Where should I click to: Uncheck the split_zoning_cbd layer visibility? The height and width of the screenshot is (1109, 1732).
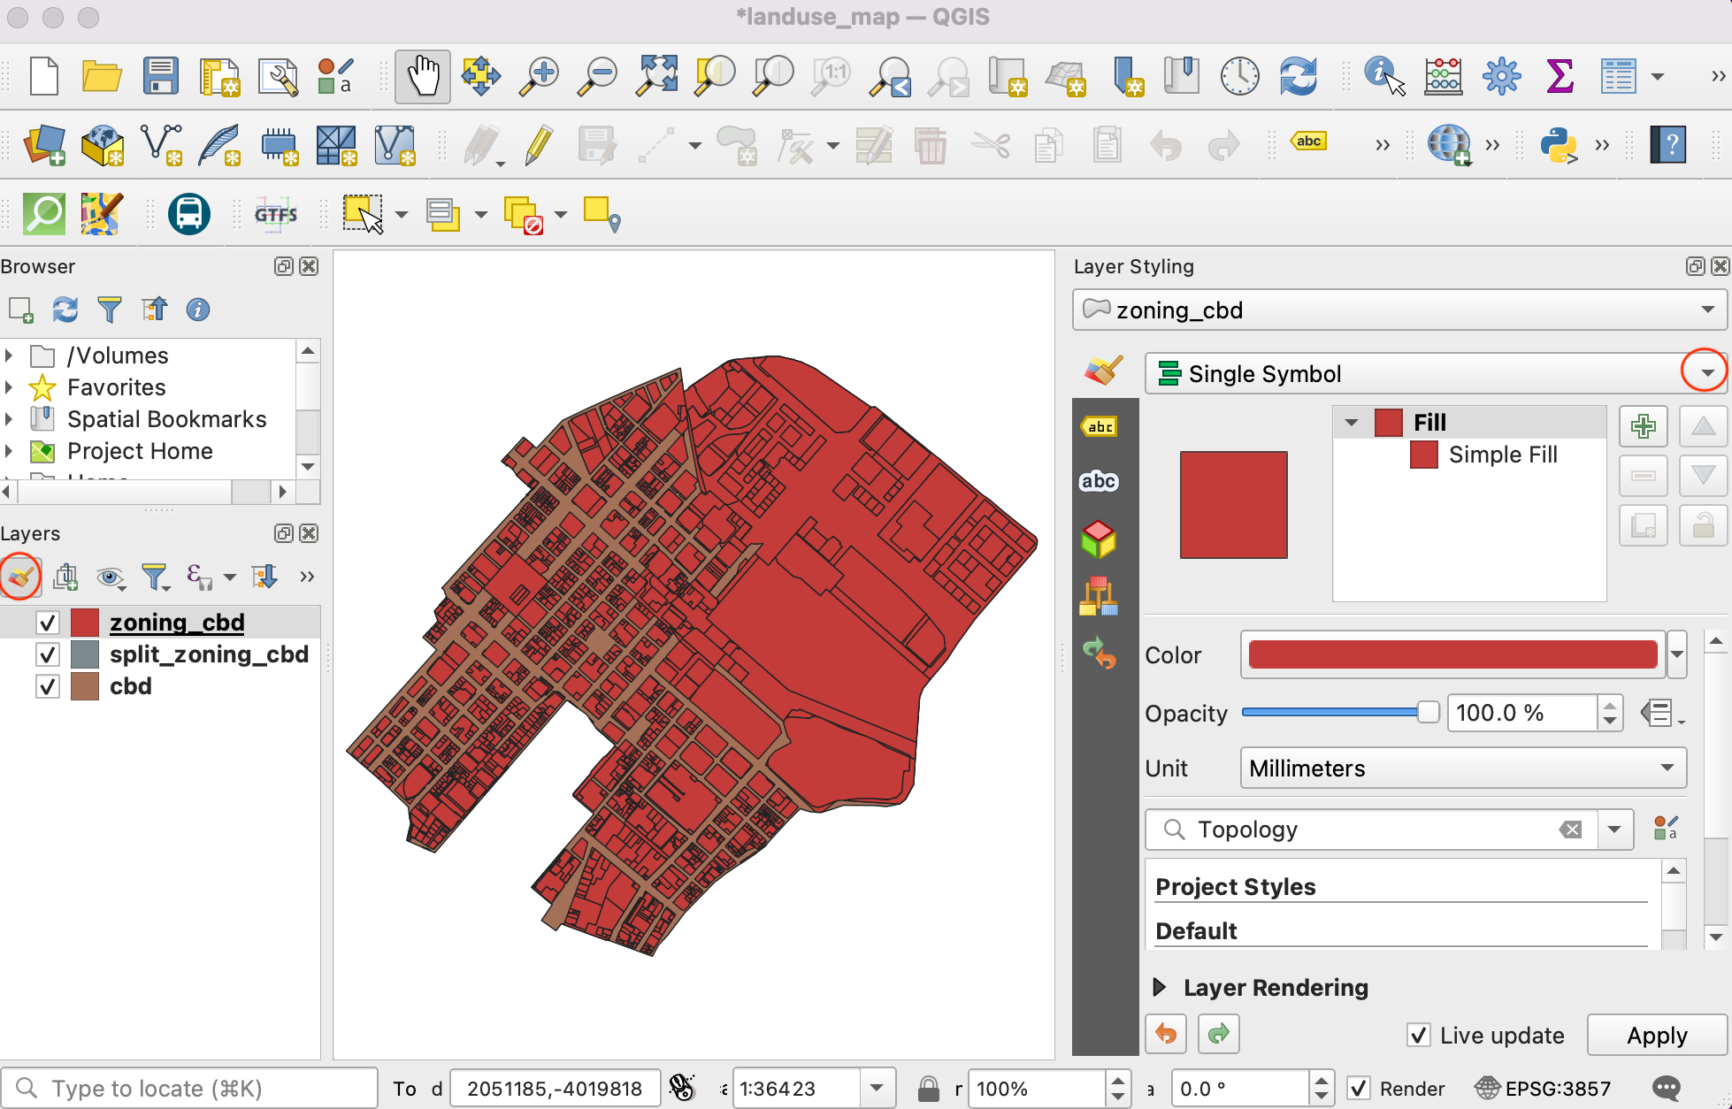tap(48, 654)
